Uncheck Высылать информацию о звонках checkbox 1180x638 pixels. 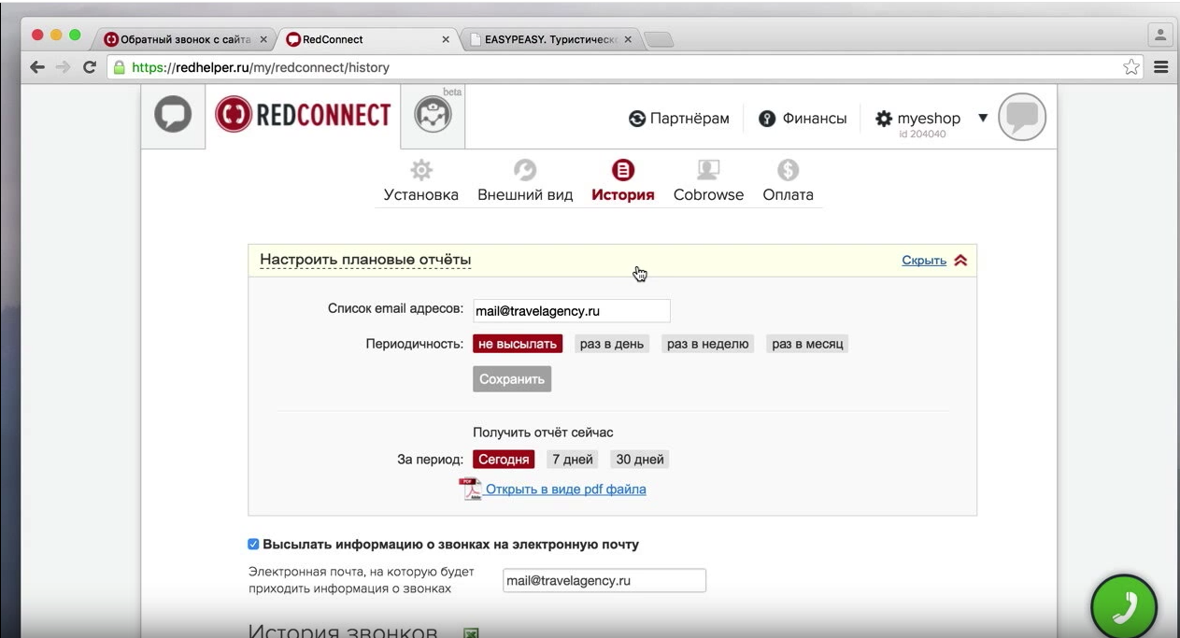point(253,544)
